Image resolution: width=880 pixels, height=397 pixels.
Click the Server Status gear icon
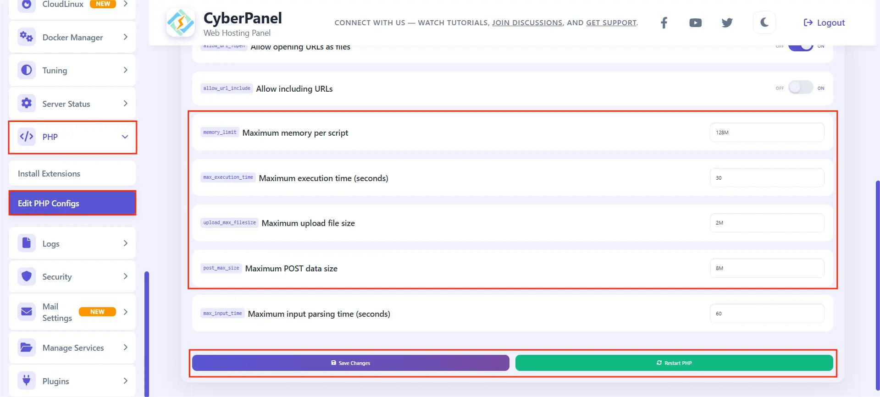(27, 104)
